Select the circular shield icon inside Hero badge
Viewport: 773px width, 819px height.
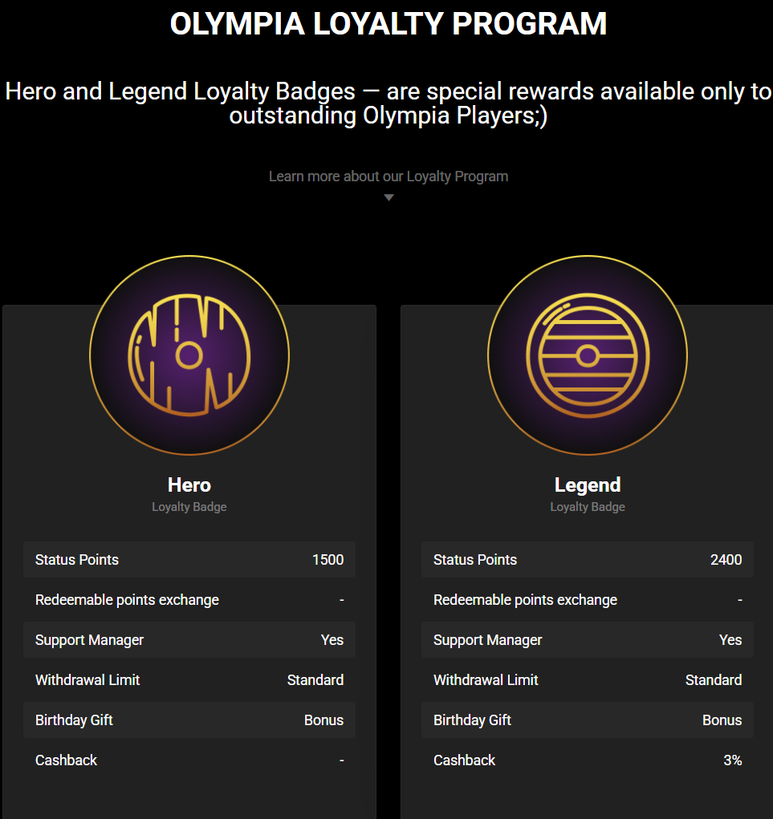[189, 355]
